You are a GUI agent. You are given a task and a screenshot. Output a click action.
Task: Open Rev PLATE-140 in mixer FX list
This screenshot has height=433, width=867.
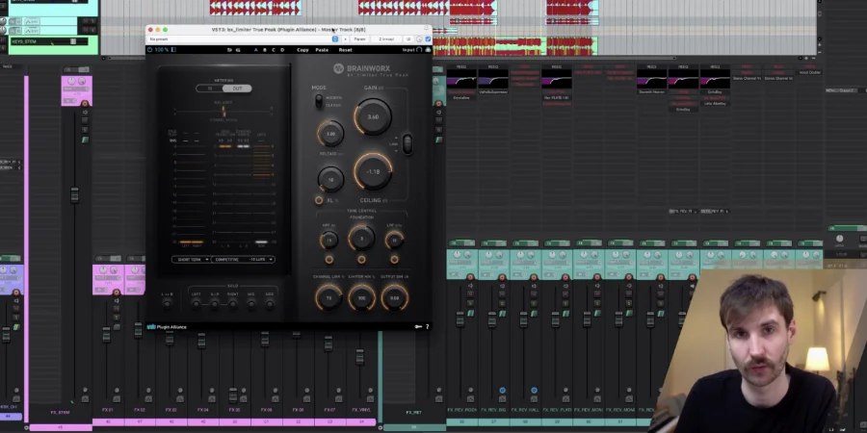pyautogui.click(x=557, y=98)
